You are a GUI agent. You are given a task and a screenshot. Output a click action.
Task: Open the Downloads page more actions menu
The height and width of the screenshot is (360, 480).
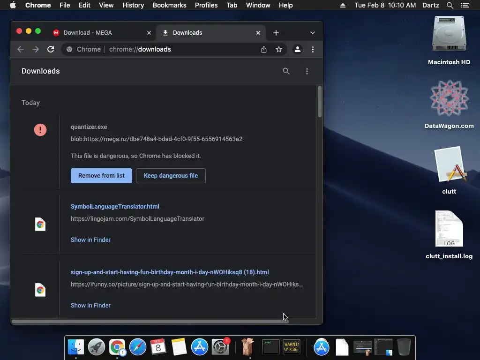tap(307, 71)
